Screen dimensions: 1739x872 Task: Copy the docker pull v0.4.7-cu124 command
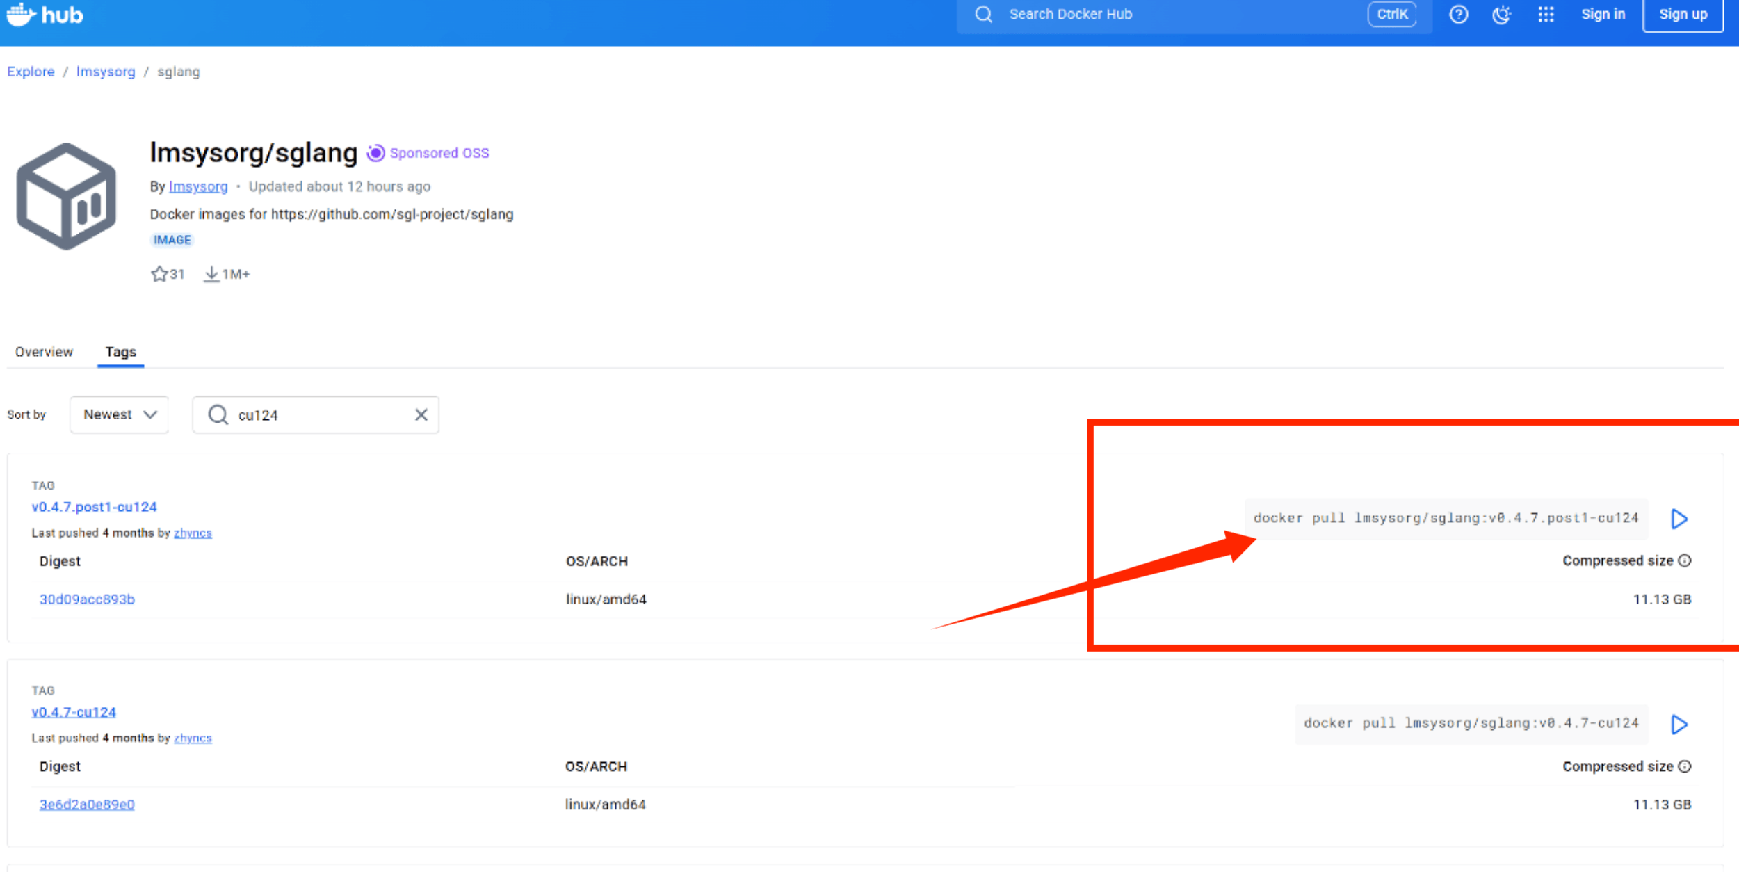coord(1471,723)
